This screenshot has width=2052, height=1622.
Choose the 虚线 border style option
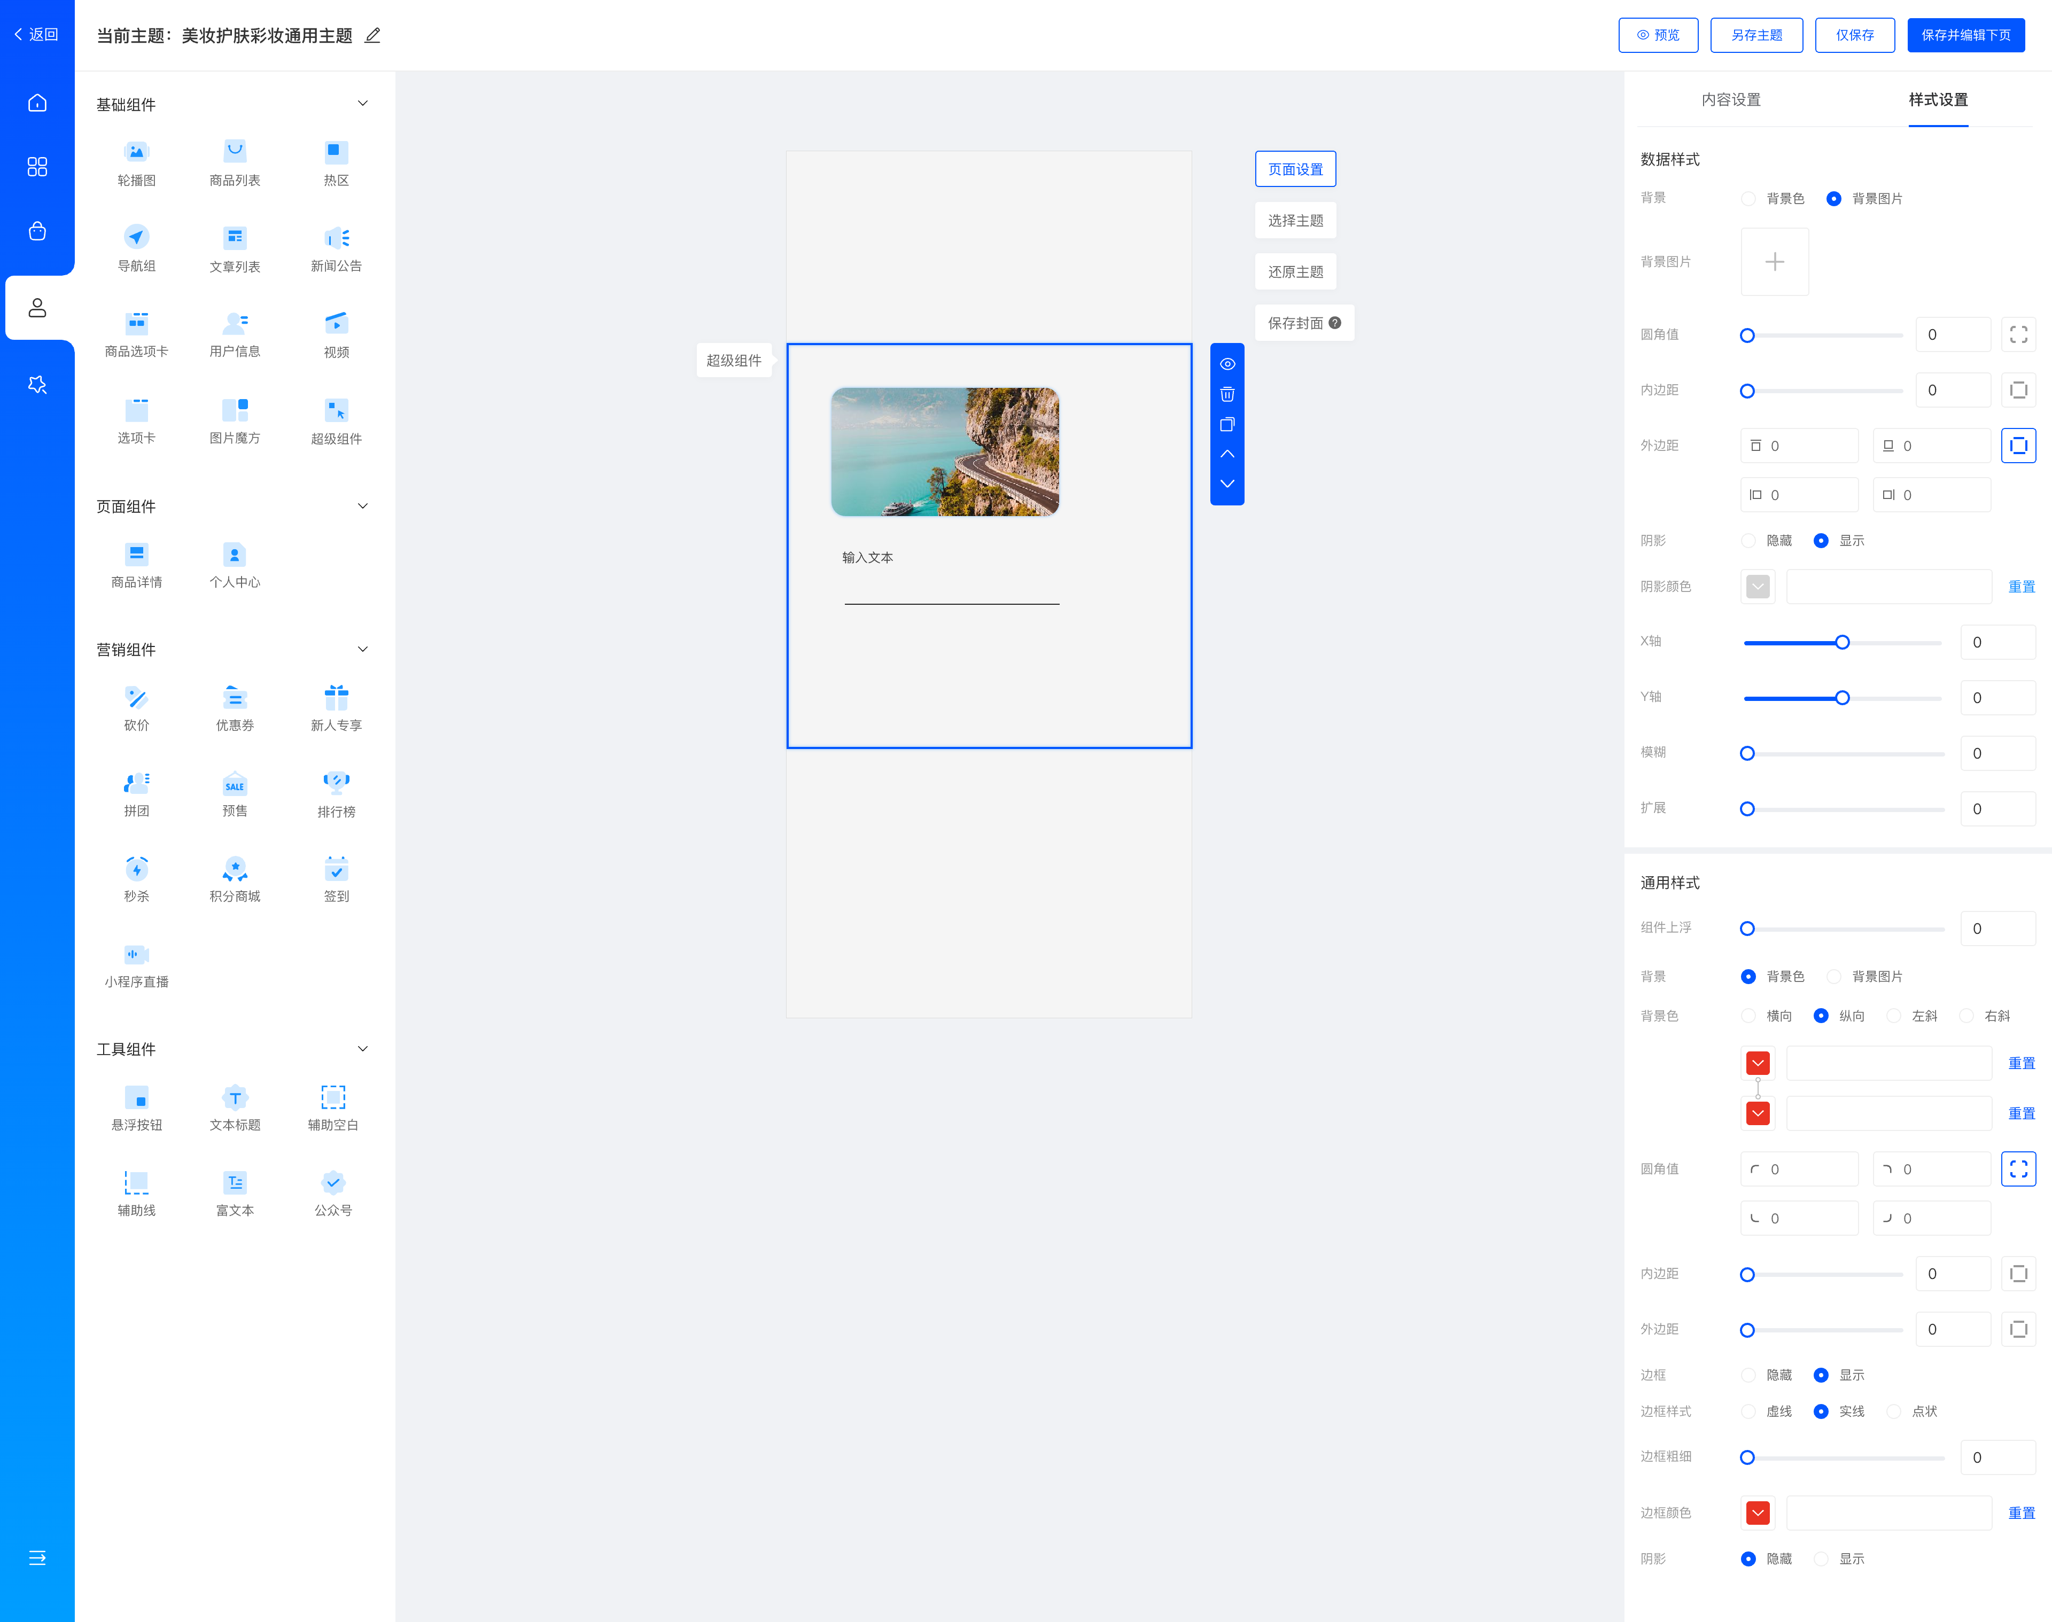tap(1748, 1411)
